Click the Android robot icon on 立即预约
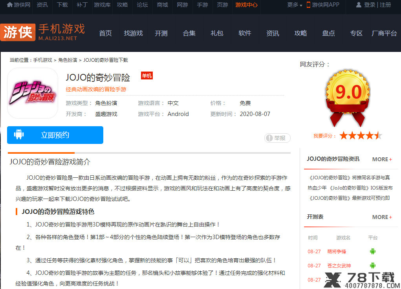 point(19,134)
